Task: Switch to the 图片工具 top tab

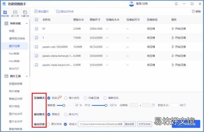Action: (x=15, y=14)
